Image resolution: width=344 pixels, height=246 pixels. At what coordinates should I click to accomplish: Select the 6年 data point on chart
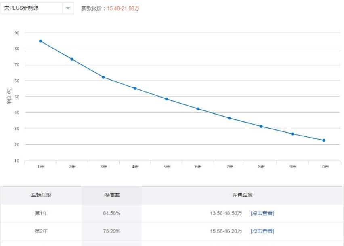(x=198, y=109)
